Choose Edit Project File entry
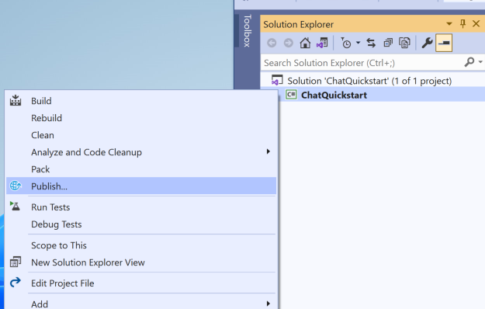Screen dimensions: 485x309 (x=141, y=283)
